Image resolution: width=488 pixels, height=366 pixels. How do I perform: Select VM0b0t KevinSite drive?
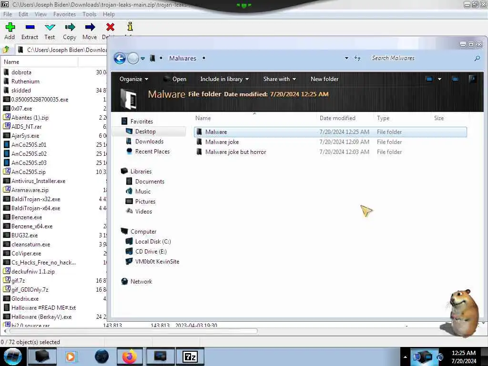point(157,262)
